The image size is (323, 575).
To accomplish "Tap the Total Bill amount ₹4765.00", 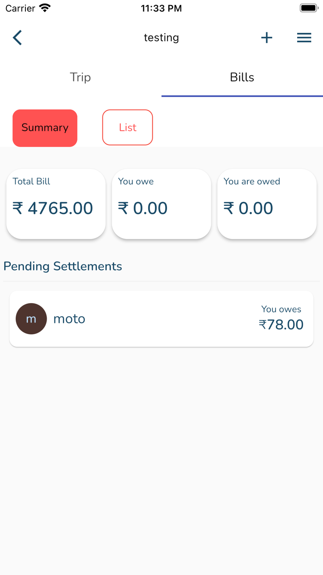I will click(53, 208).
